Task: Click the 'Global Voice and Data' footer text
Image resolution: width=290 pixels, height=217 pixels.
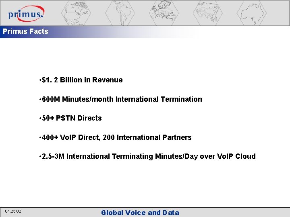Action: tap(140, 213)
